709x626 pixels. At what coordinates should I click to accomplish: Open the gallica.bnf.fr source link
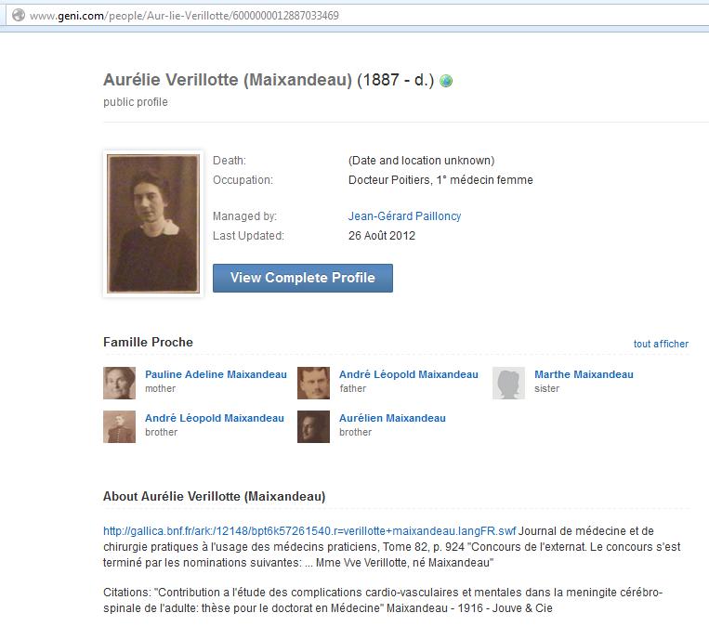tap(309, 530)
